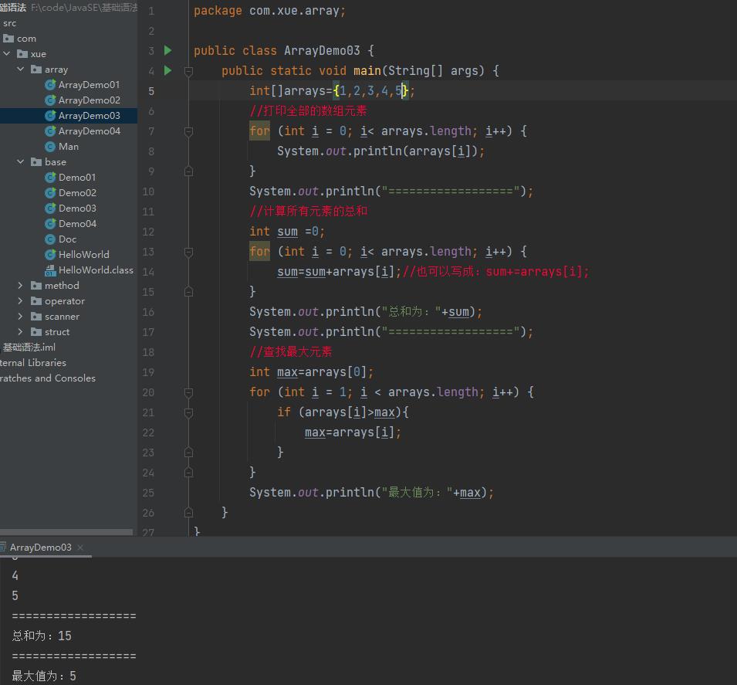This screenshot has width=737, height=685.
Task: Select 基础语法.iml file in tree
Action: (x=29, y=348)
